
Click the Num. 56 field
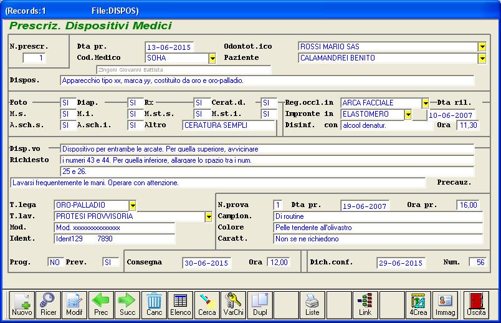click(x=478, y=263)
